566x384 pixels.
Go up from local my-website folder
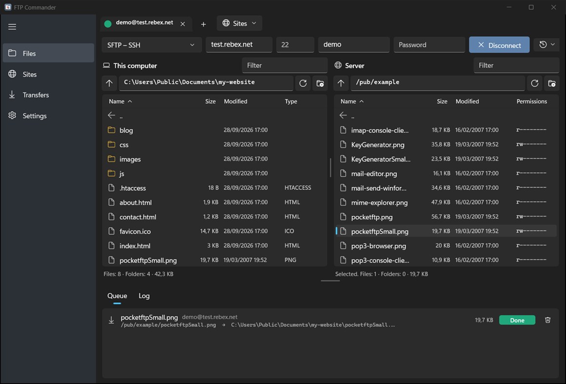tap(109, 83)
